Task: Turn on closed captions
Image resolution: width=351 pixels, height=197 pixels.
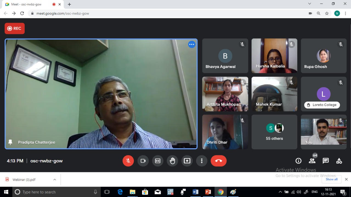Action: pyautogui.click(x=158, y=161)
